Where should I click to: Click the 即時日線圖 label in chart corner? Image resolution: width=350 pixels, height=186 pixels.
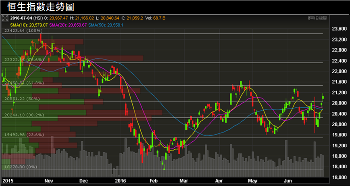pos(317,18)
